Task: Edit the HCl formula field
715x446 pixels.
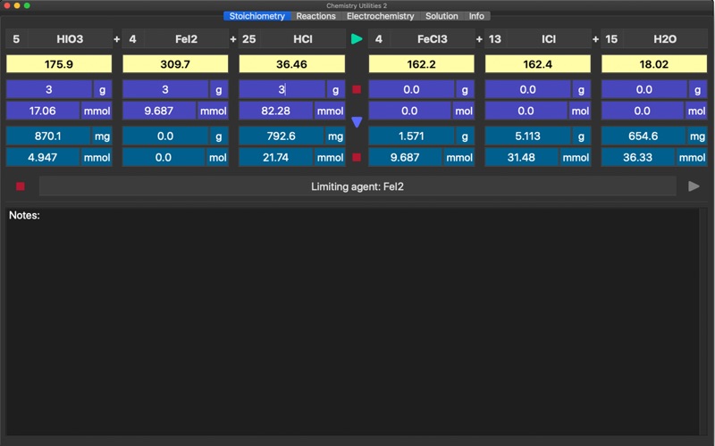Action: pos(303,39)
